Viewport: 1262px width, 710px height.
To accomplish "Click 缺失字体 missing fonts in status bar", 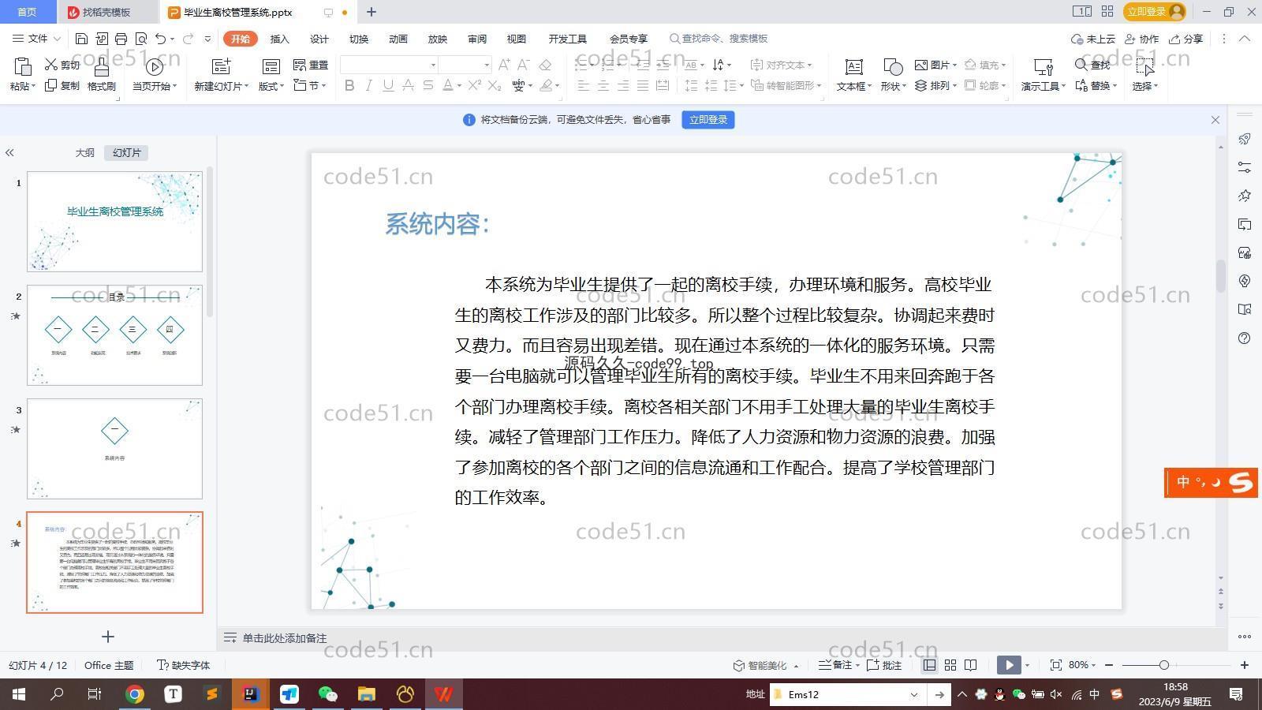I will coord(183,665).
